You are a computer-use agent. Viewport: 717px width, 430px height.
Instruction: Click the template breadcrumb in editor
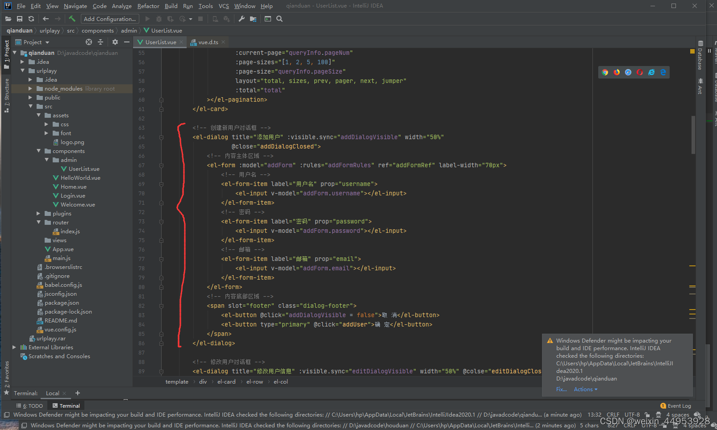(177, 382)
